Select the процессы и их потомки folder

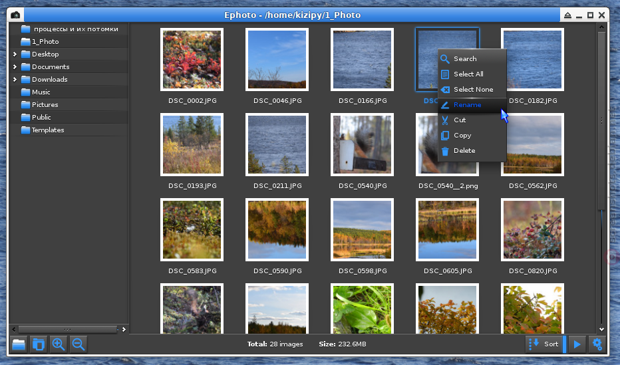[69, 29]
